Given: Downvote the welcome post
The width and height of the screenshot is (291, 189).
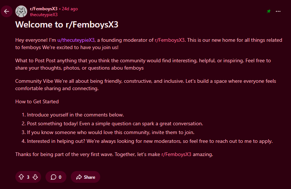Looking at the screenshot, I should (x=35, y=177).
